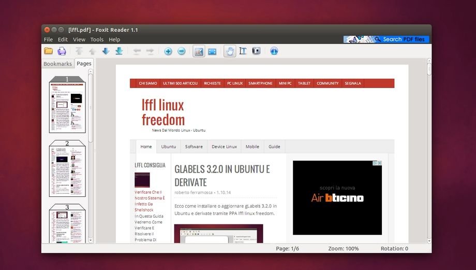Toggle the fit width view button

[x=212, y=51]
